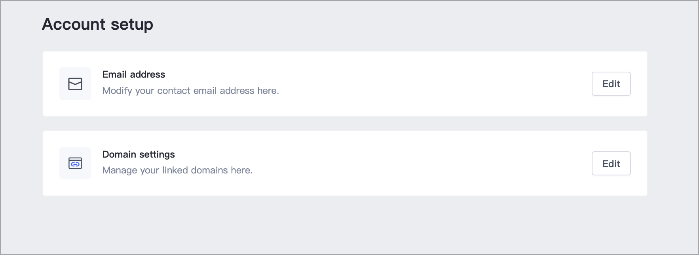Viewport: 699px width, 255px height.
Task: Click "Manage your linked domains here." description
Action: pos(177,170)
